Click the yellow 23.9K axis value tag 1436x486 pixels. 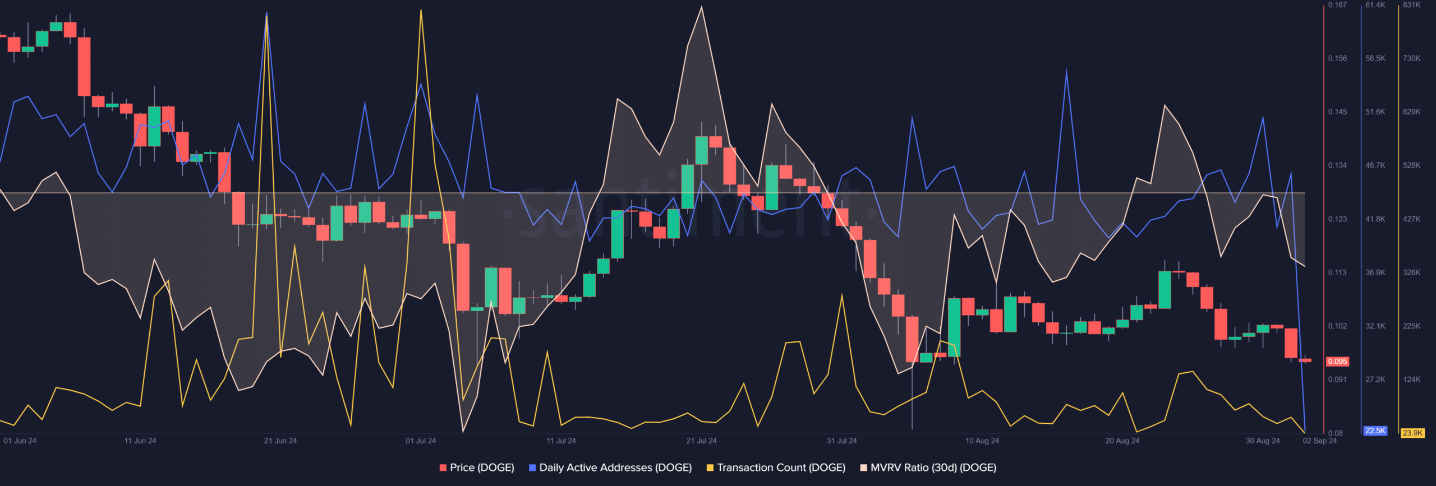click(x=1412, y=433)
